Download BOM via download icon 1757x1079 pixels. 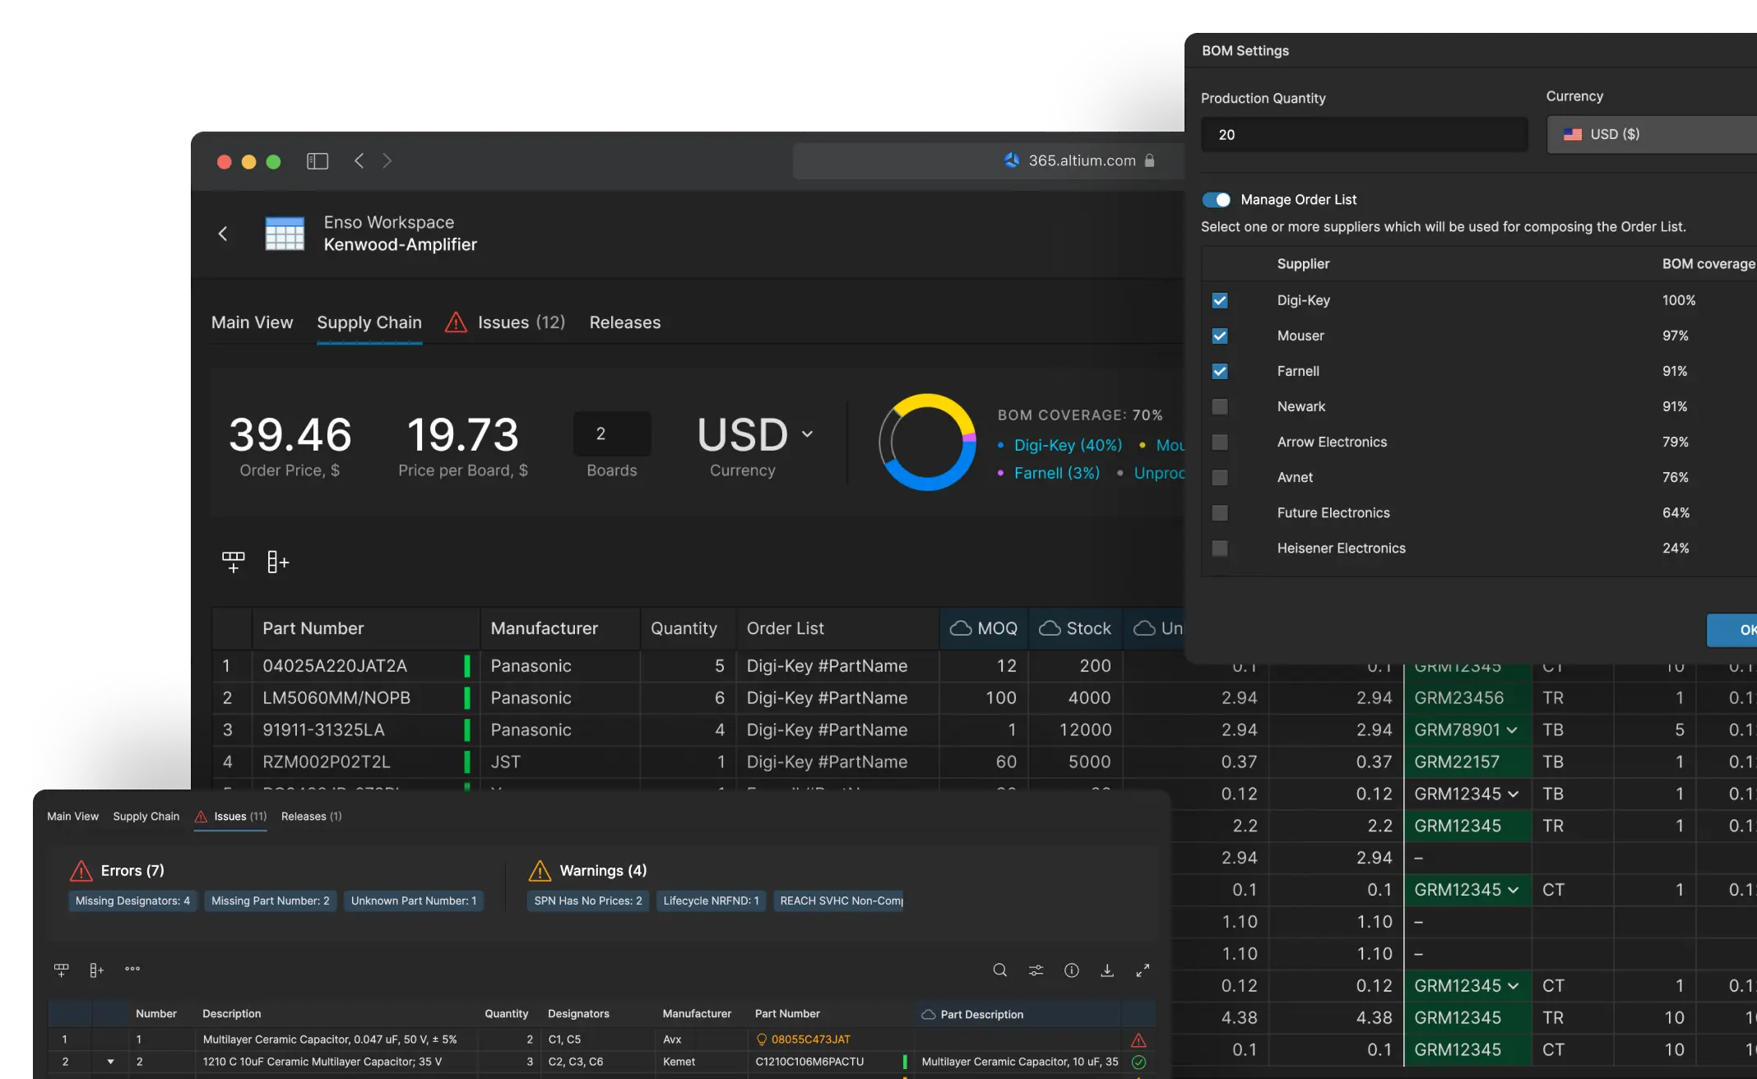1107,970
